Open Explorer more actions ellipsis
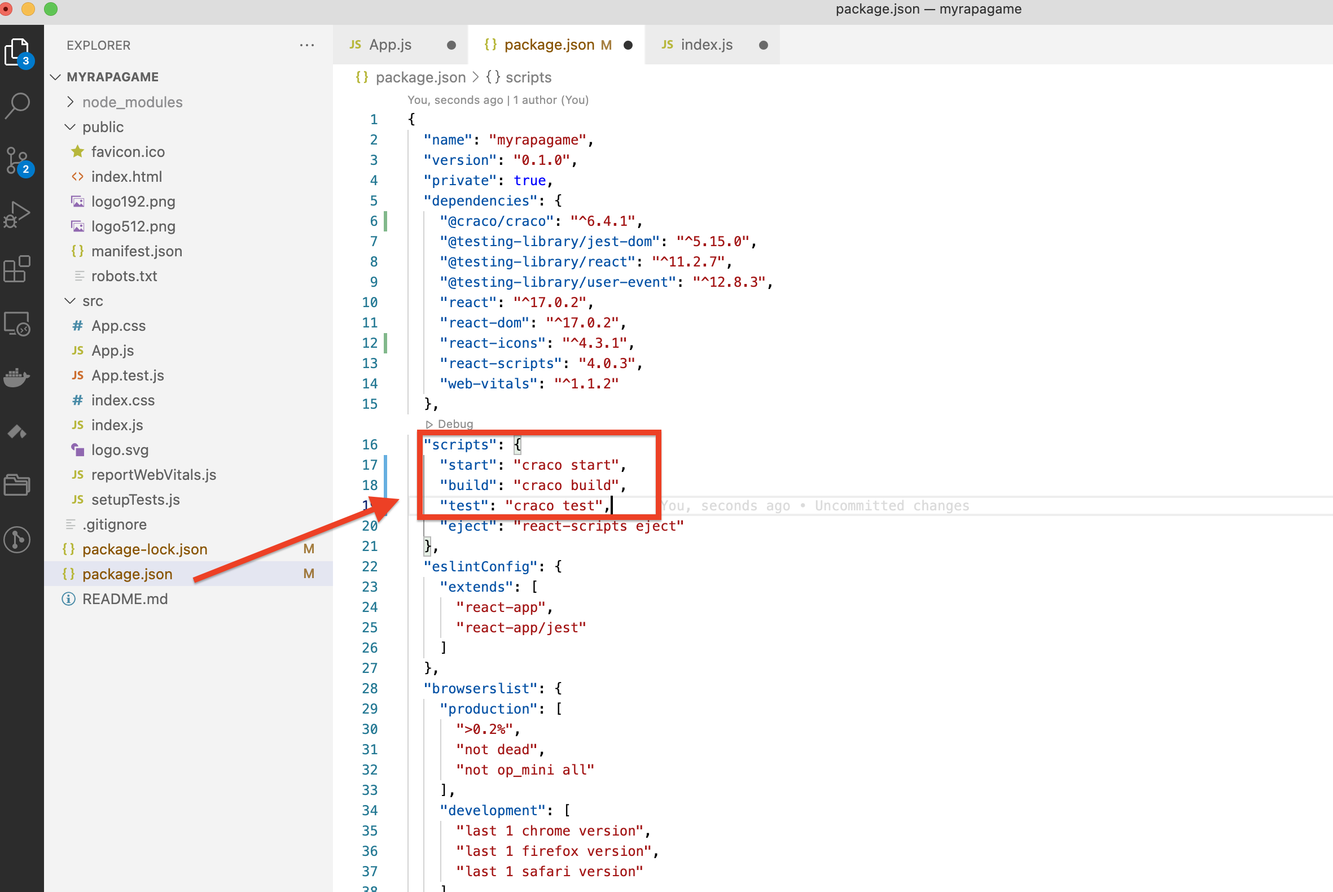 coord(307,45)
